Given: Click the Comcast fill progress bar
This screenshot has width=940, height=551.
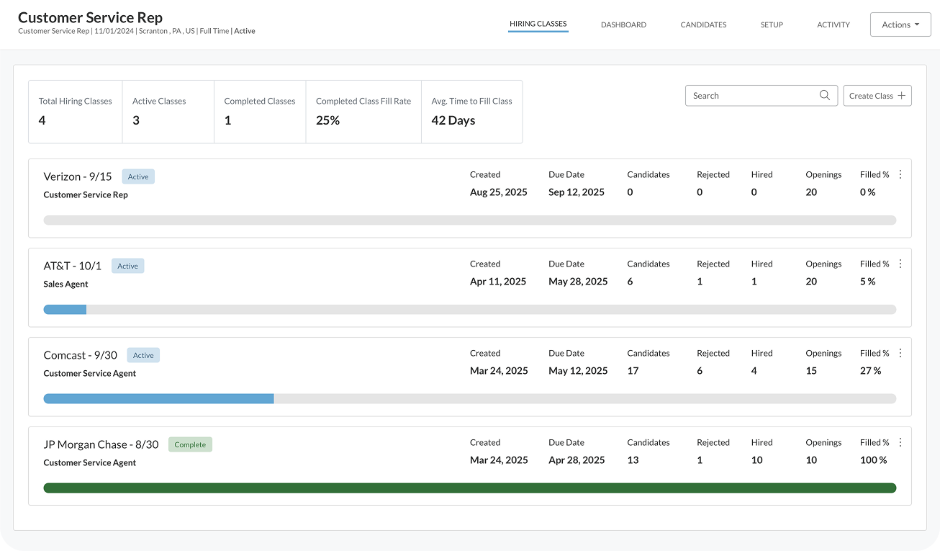Looking at the screenshot, I should (469, 398).
